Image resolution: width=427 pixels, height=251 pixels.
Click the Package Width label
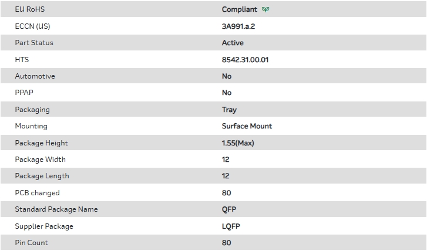40,160
